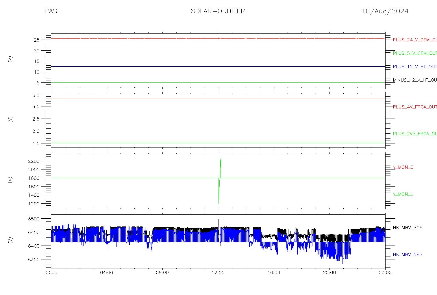437x295 pixels.
Task: Select the HK_MHV_NEG legend label
Action: tap(408, 255)
